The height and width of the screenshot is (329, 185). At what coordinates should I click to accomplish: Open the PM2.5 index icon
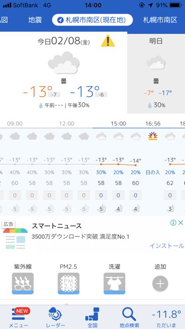(x=68, y=283)
